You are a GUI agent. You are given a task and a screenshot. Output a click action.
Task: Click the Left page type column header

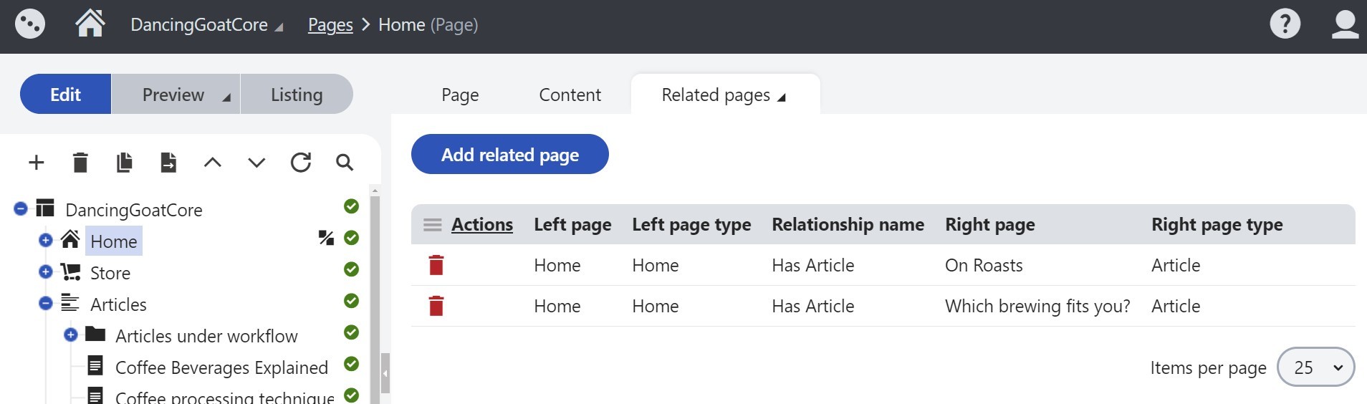[691, 225]
